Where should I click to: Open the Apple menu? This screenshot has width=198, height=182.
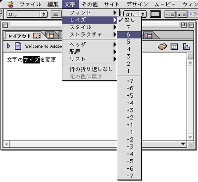(11, 4)
